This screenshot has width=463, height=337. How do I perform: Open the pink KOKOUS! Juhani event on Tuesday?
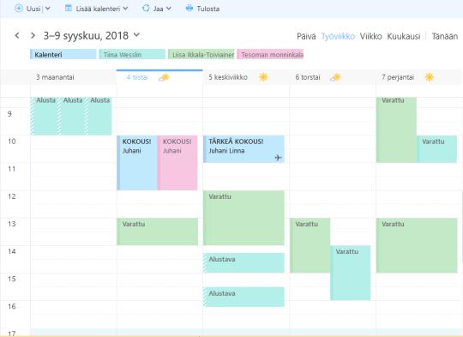click(x=177, y=163)
